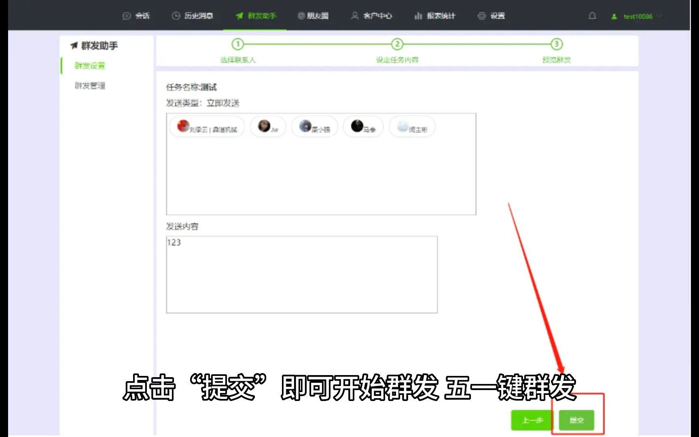Click the 马参 contact avatar
699x437 pixels.
click(357, 126)
